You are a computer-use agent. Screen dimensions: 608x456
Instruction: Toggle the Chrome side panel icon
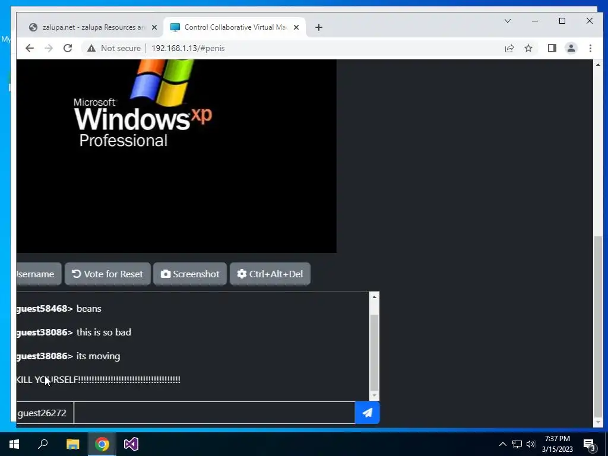click(x=552, y=48)
